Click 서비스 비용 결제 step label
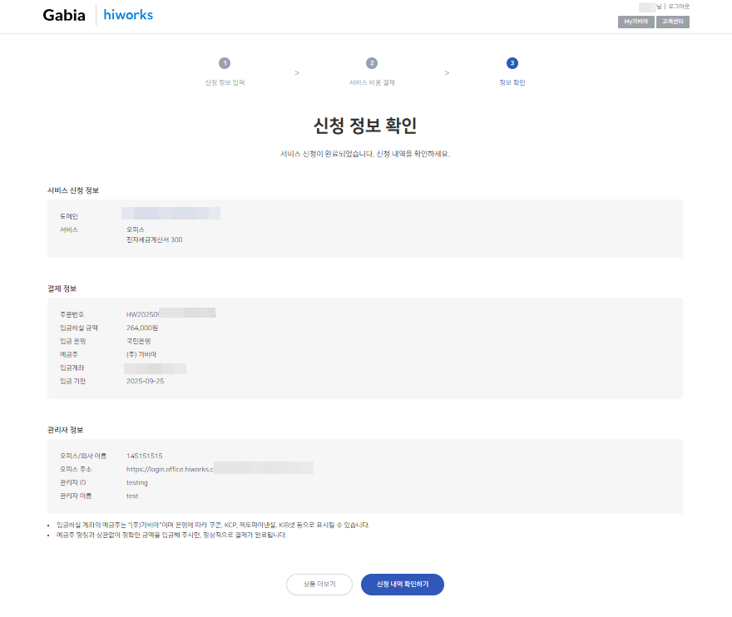732x617 pixels. coord(372,82)
